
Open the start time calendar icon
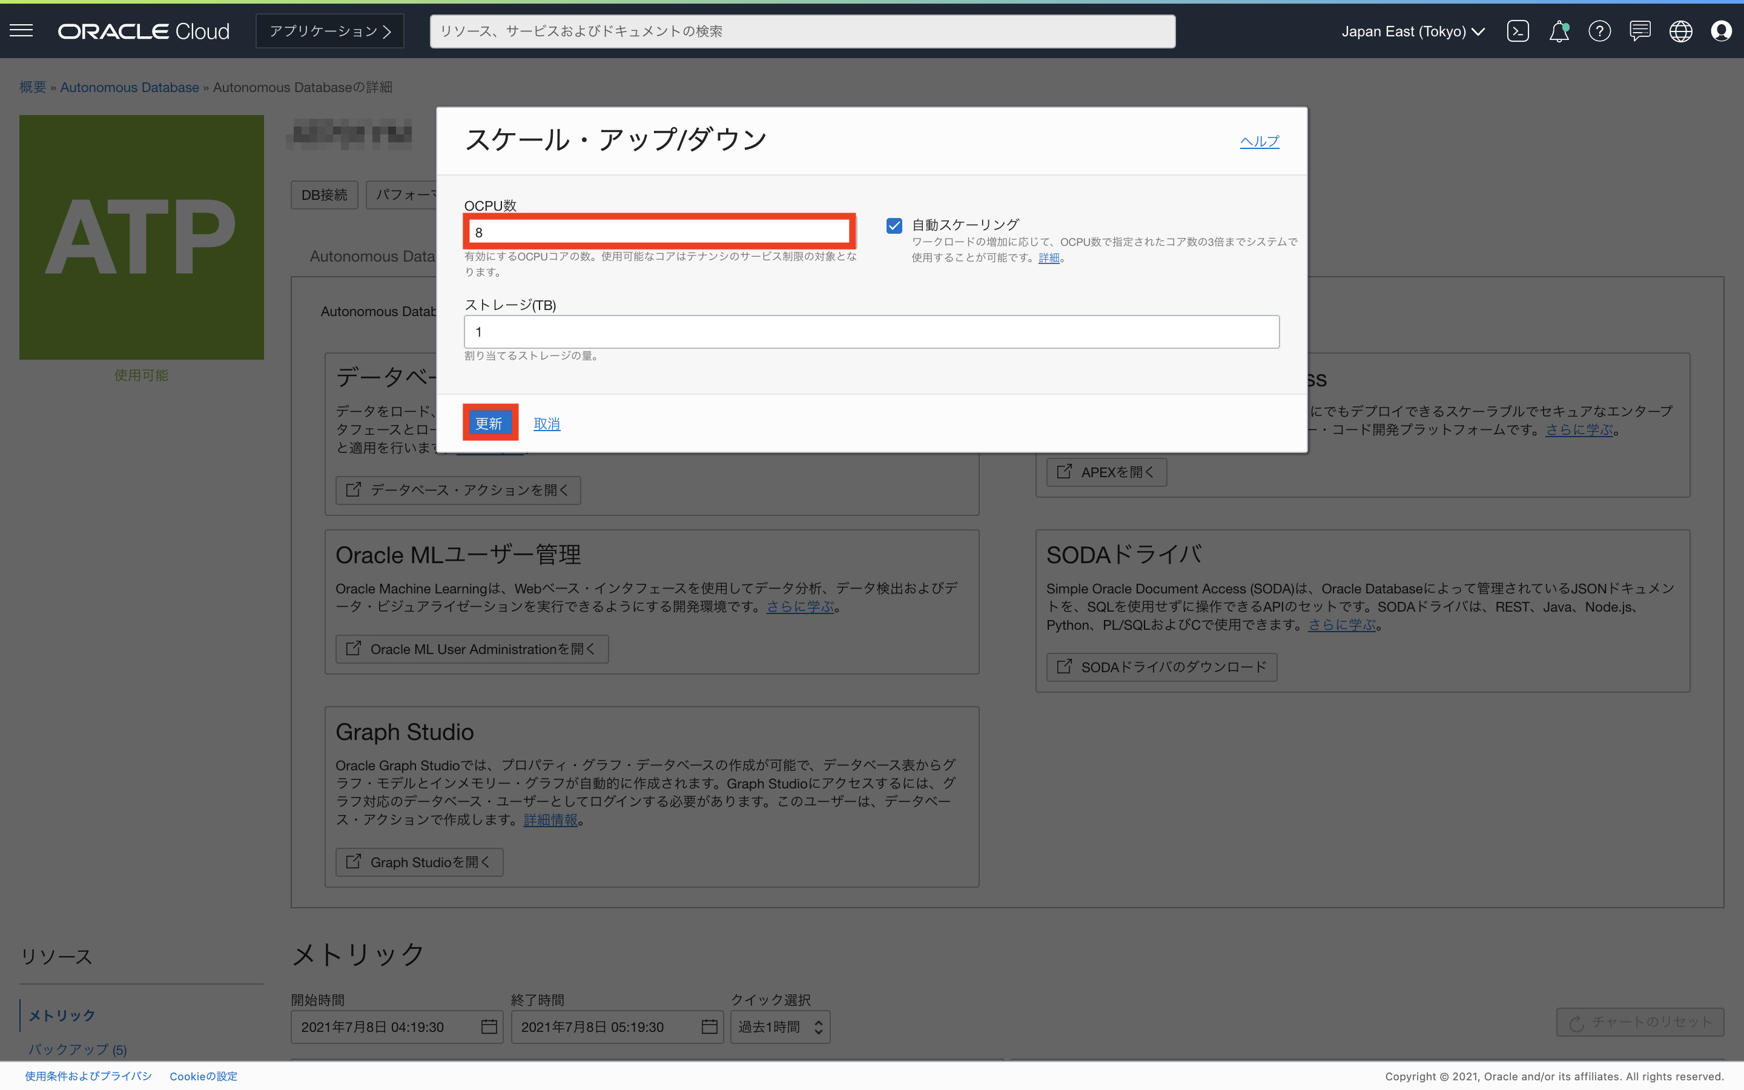tap(489, 1026)
